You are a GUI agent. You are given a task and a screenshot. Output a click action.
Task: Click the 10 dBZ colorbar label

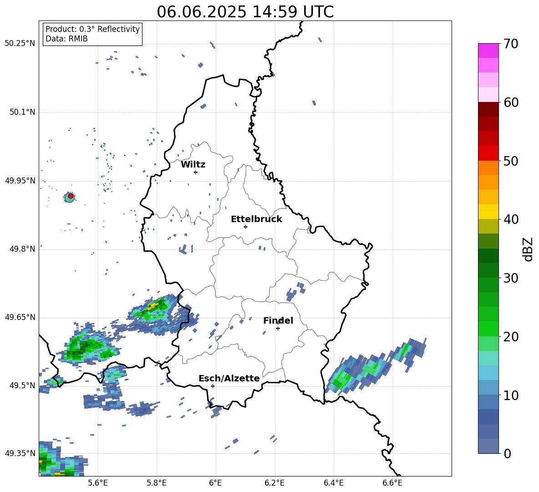coord(511,396)
